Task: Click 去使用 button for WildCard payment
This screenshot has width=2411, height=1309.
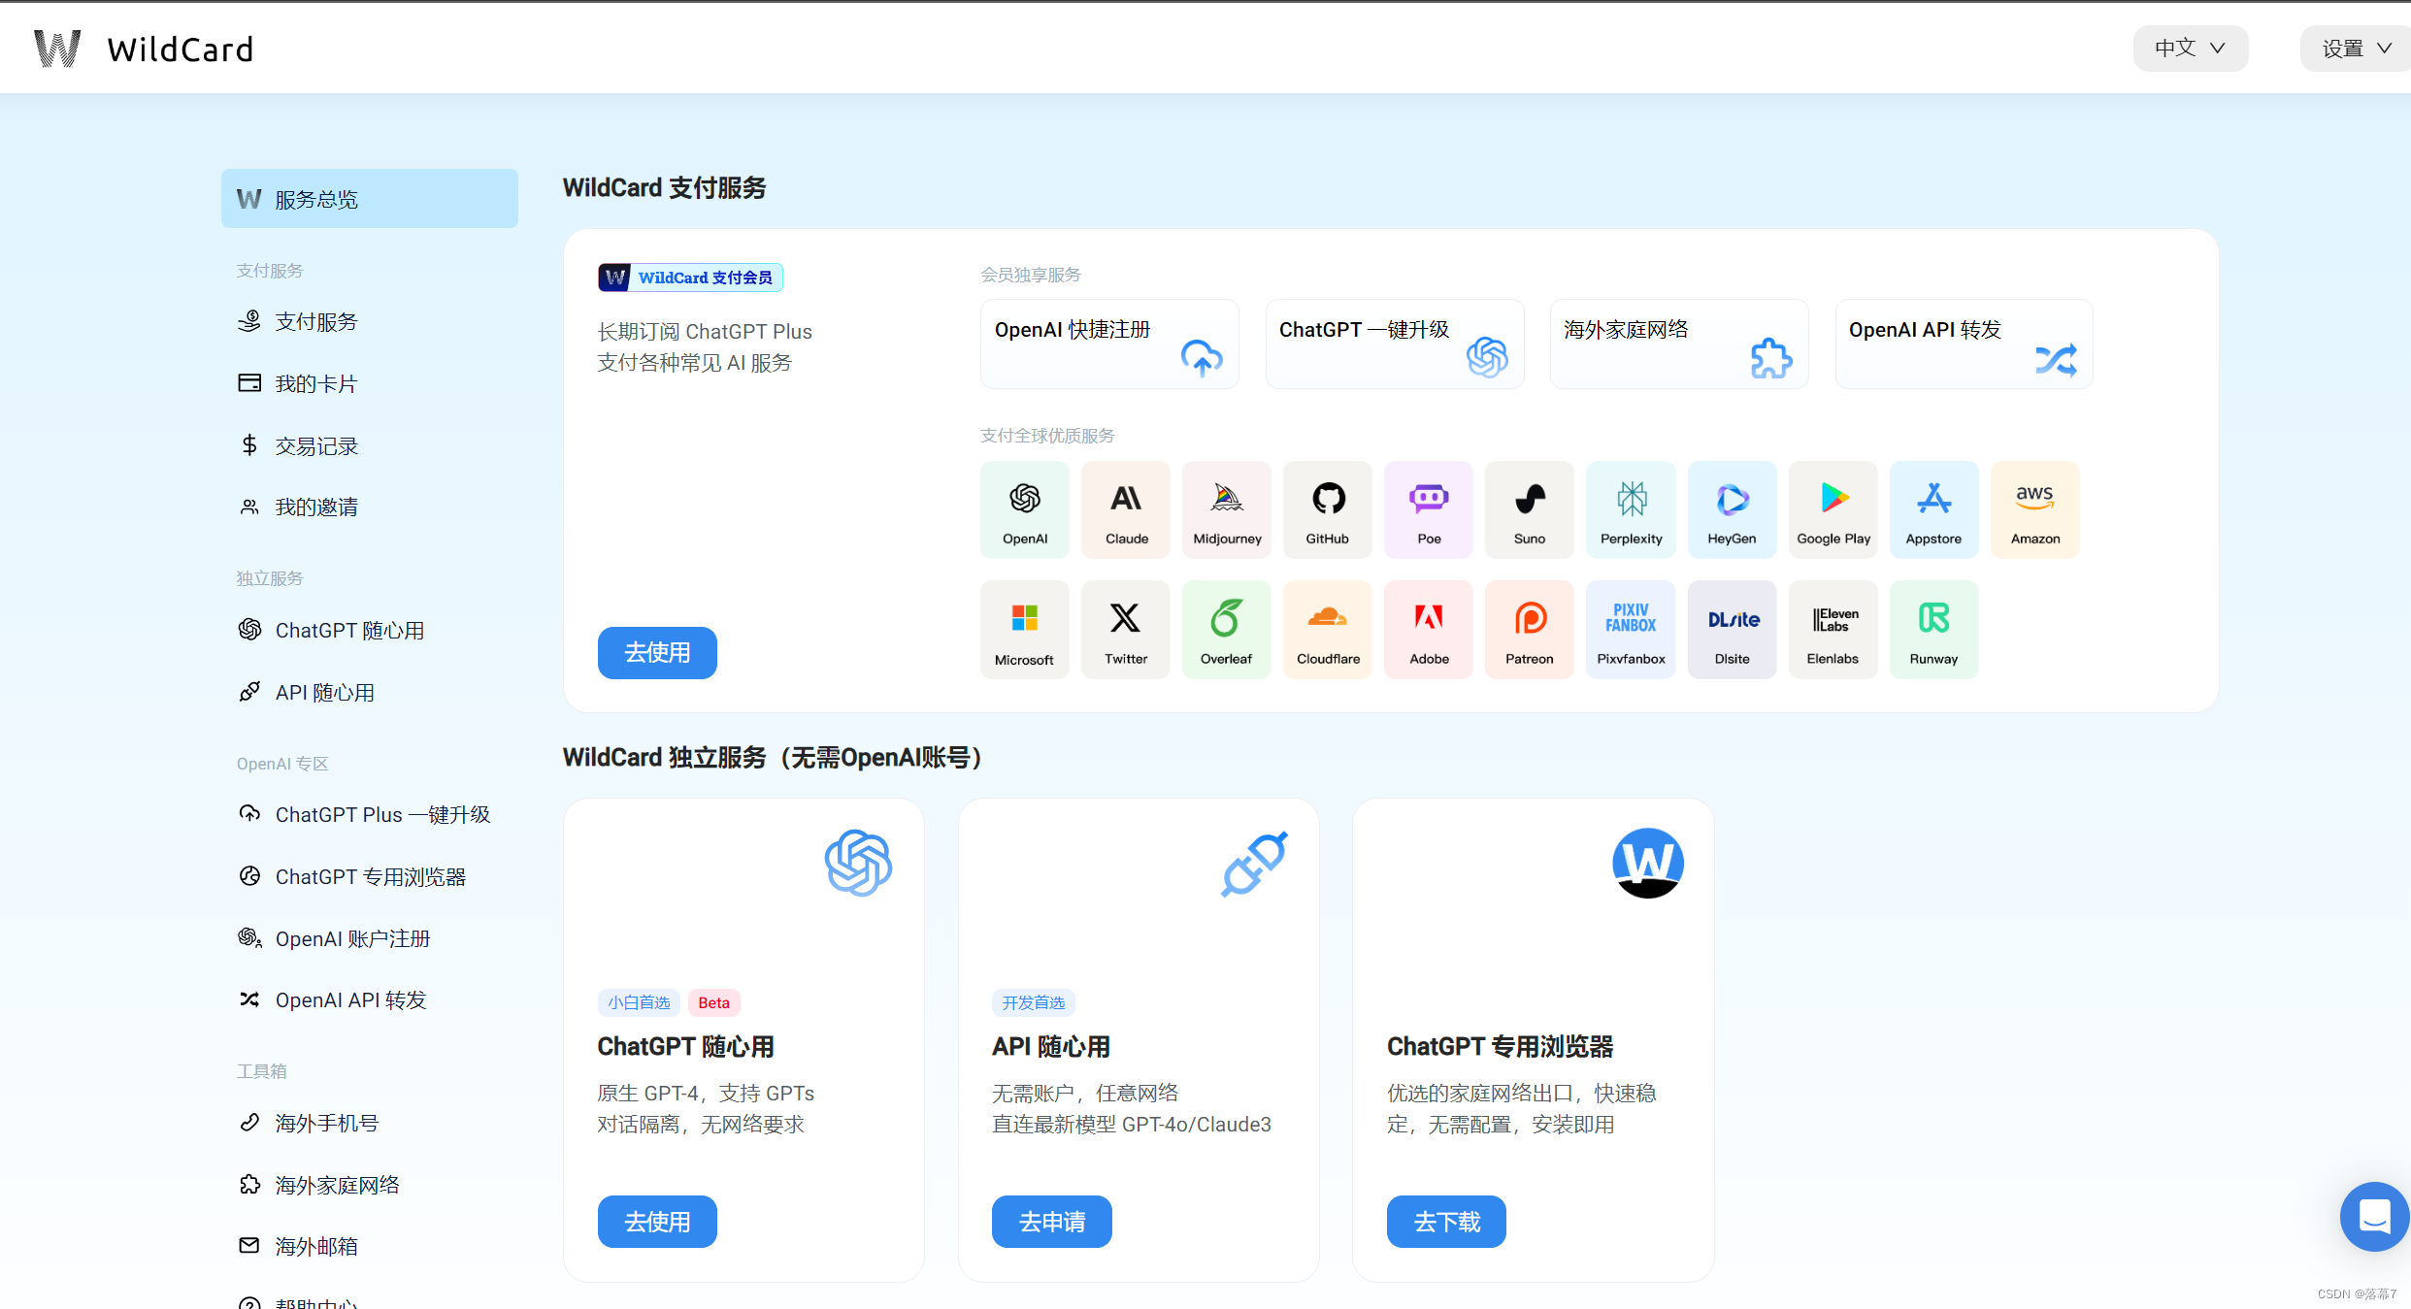Action: pyautogui.click(x=656, y=651)
